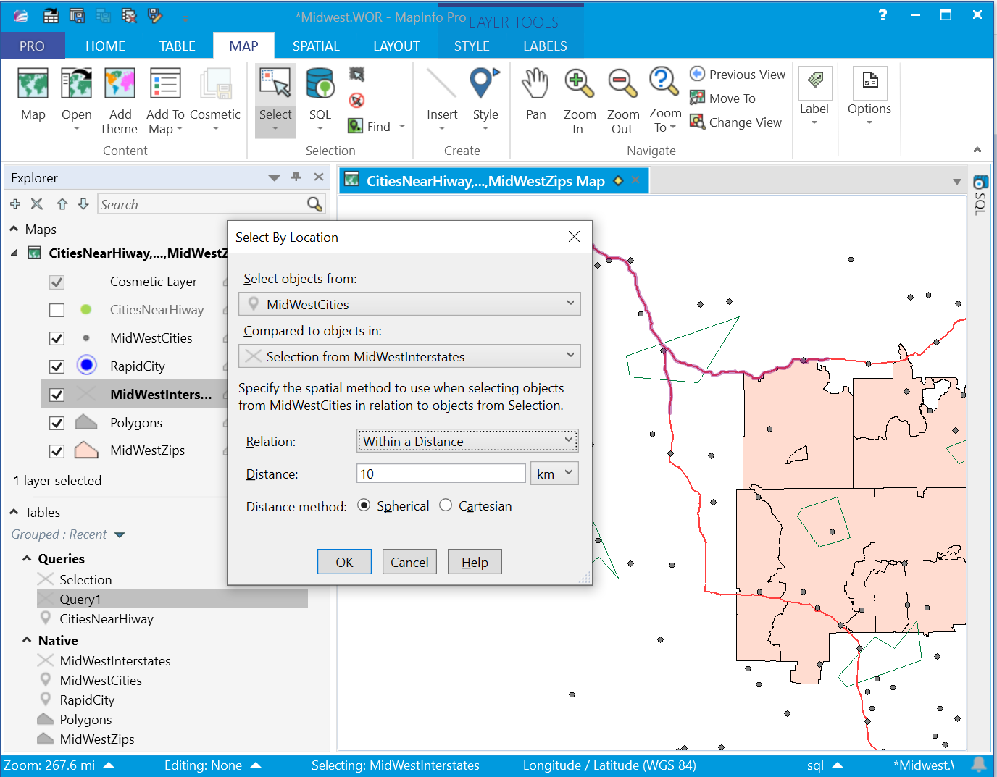997x777 pixels.
Task: Remove item with Explorer X icon
Action: tap(37, 204)
